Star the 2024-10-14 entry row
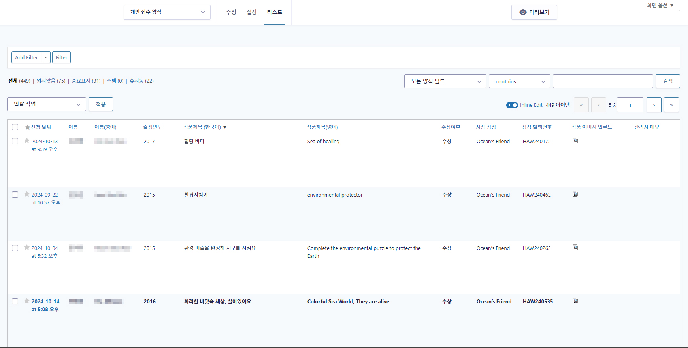The image size is (688, 348). (x=27, y=301)
